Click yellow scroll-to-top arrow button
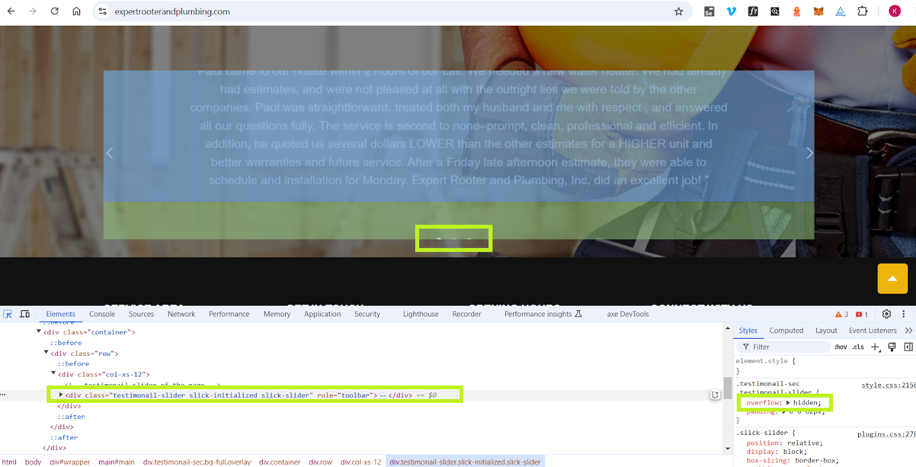This screenshot has height=467, width=916. click(x=893, y=279)
